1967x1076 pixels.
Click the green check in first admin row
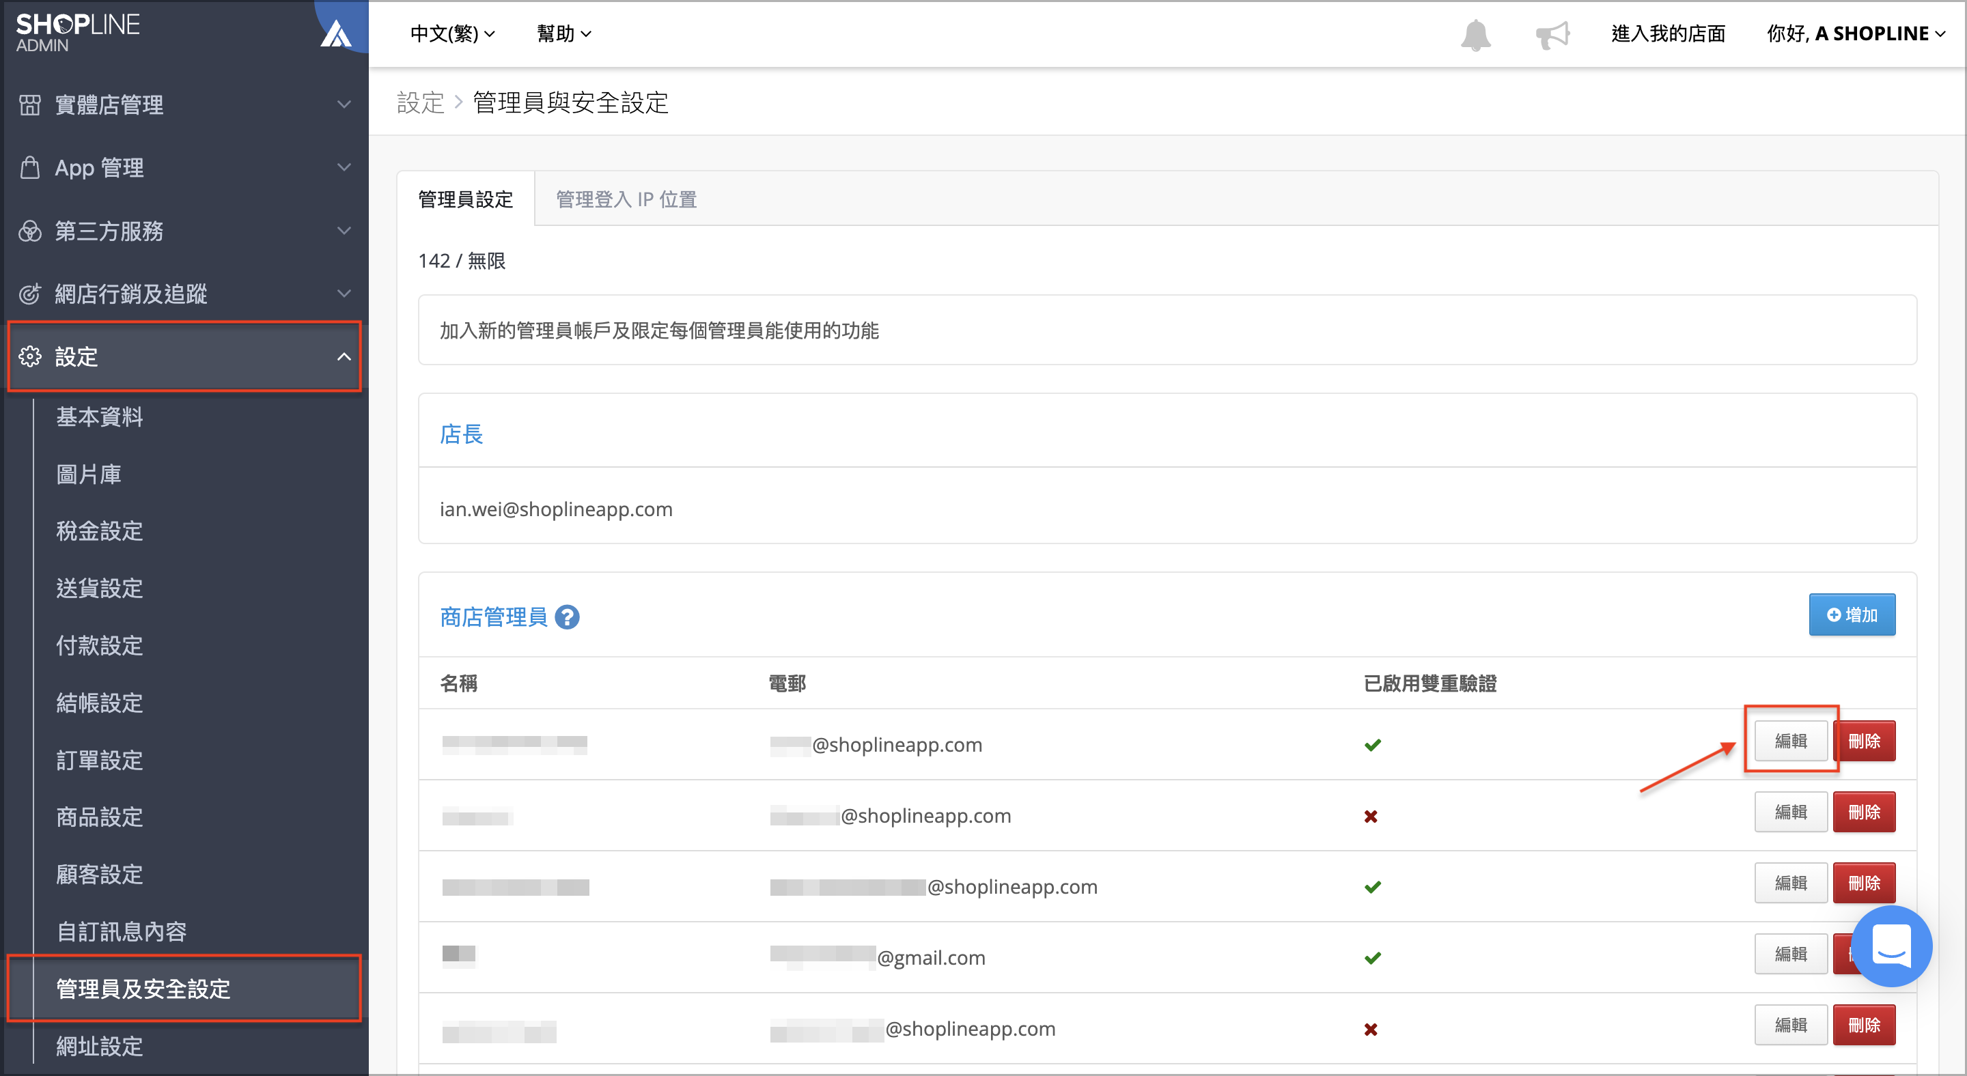click(x=1372, y=745)
